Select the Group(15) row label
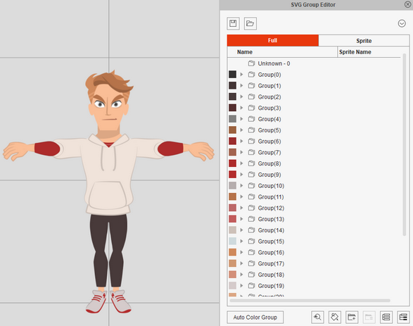This screenshot has height=326, width=413. point(271,241)
